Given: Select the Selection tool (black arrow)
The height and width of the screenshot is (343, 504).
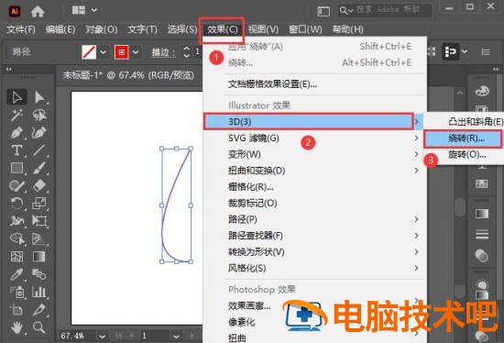Looking at the screenshot, I should point(16,97).
